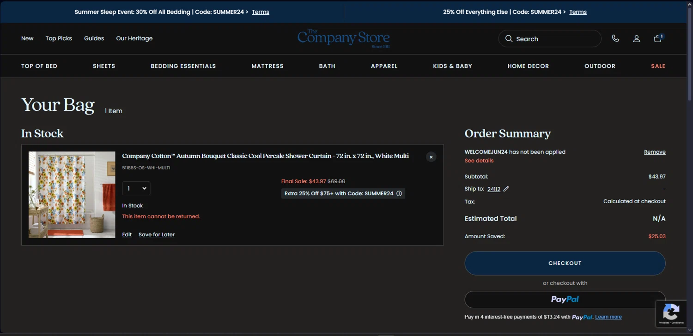Image resolution: width=693 pixels, height=336 pixels.
Task: Click info icon on SUMMER24 promo badge
Action: (399, 193)
